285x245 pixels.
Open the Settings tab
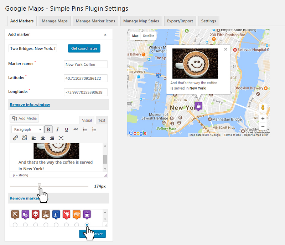[208, 21]
